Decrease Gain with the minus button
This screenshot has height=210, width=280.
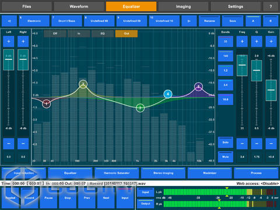pyautogui.click(x=271, y=143)
